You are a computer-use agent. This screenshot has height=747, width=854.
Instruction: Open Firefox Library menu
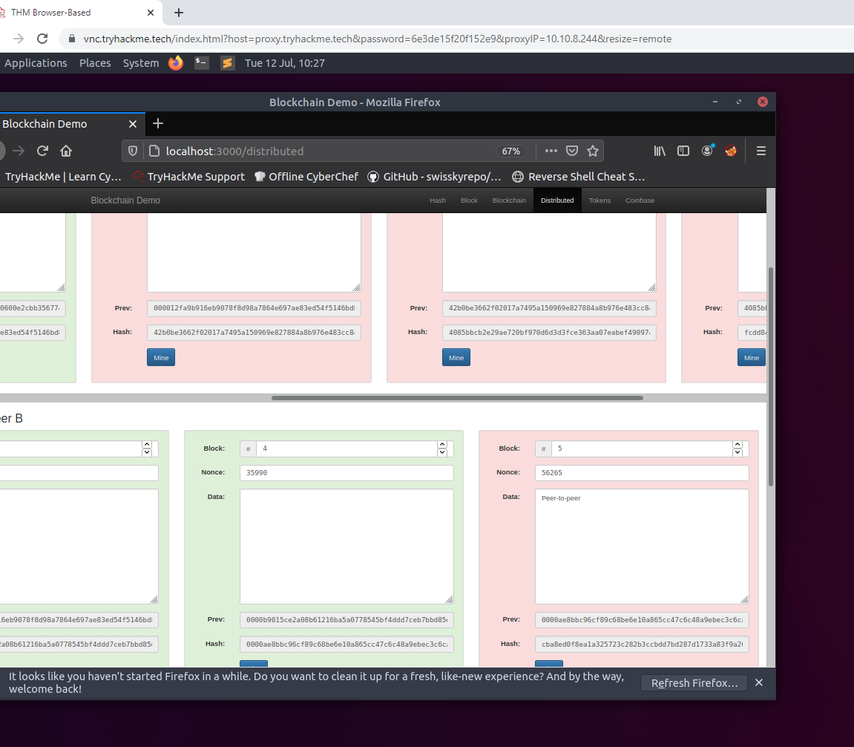point(660,151)
